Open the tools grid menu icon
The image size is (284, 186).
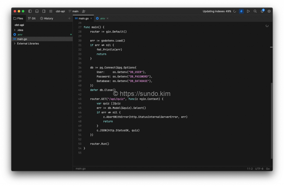(x=51, y=11)
